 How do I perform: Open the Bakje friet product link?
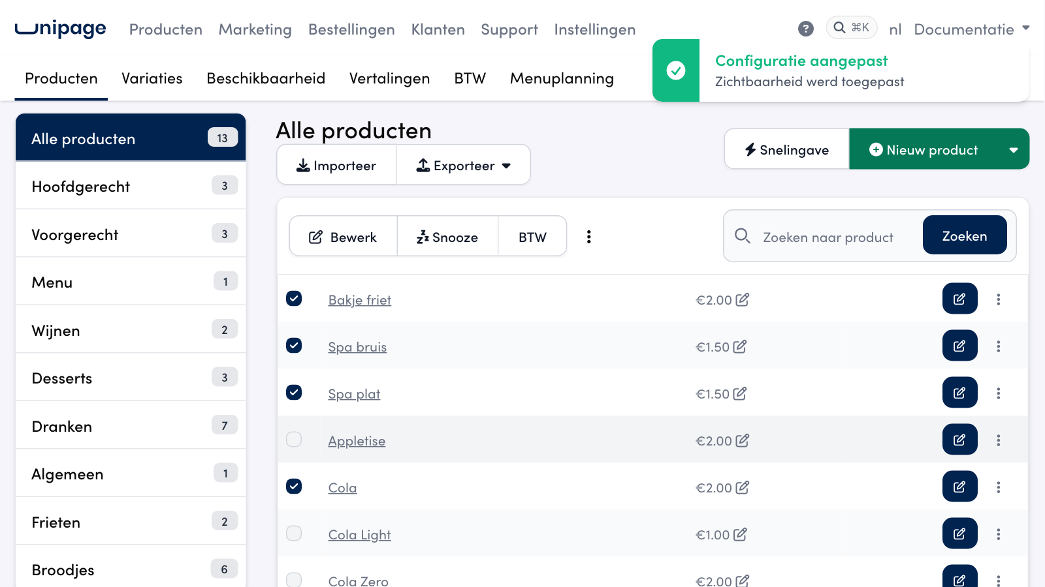click(x=360, y=300)
